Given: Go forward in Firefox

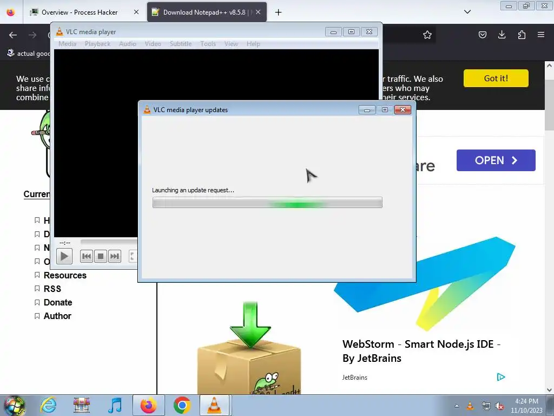Looking at the screenshot, I should point(32,35).
